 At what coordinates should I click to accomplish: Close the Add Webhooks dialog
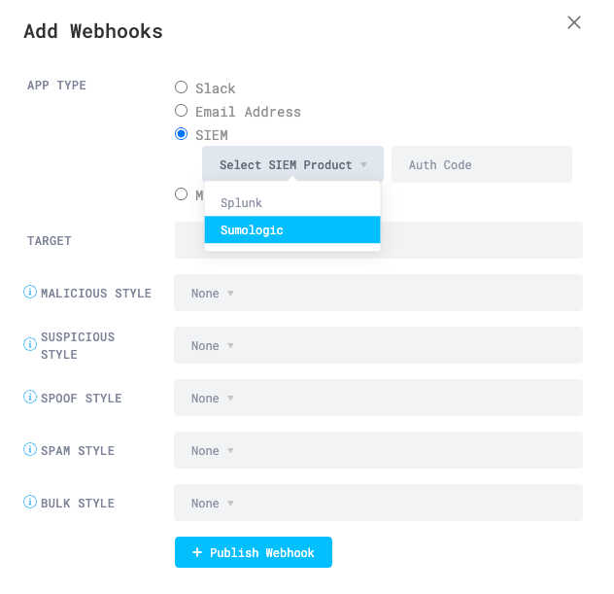[574, 22]
